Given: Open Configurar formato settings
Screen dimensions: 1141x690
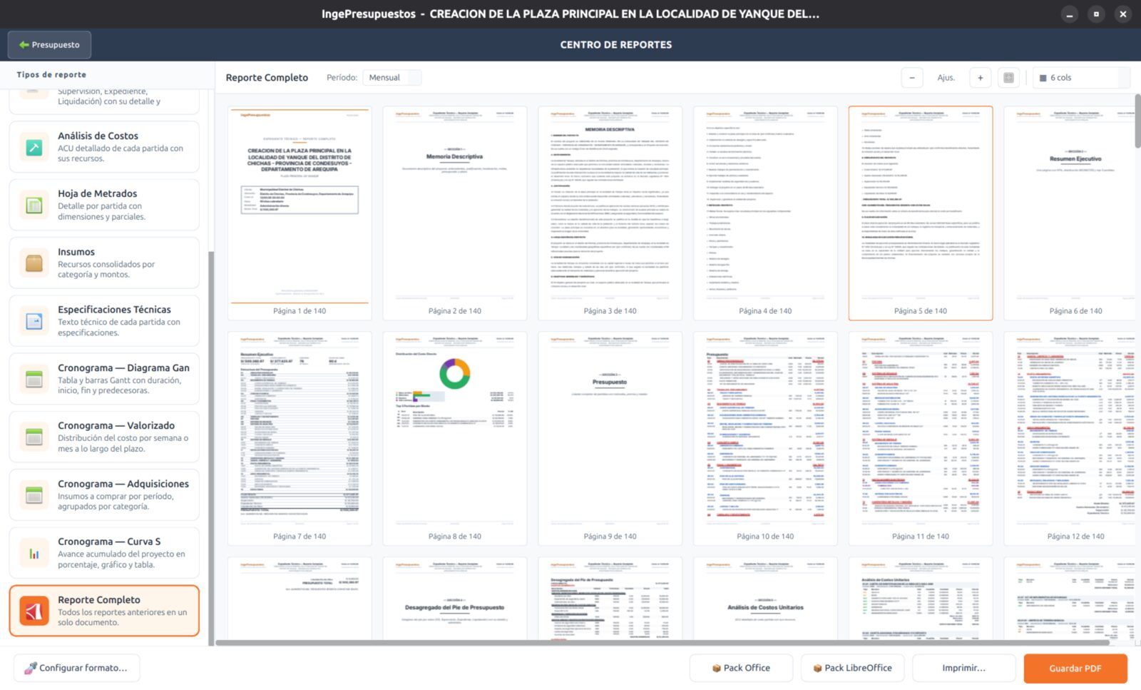Looking at the screenshot, I should [76, 669].
